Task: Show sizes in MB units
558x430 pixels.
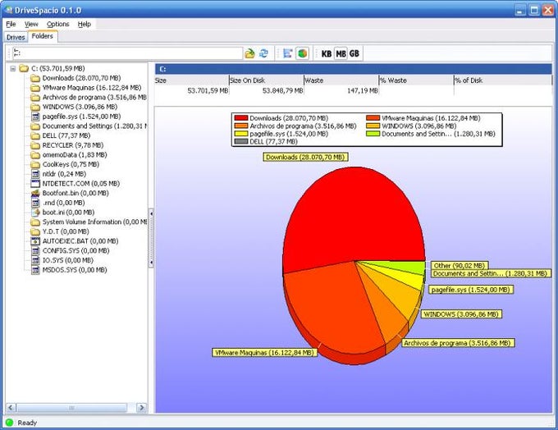Action: pyautogui.click(x=341, y=53)
